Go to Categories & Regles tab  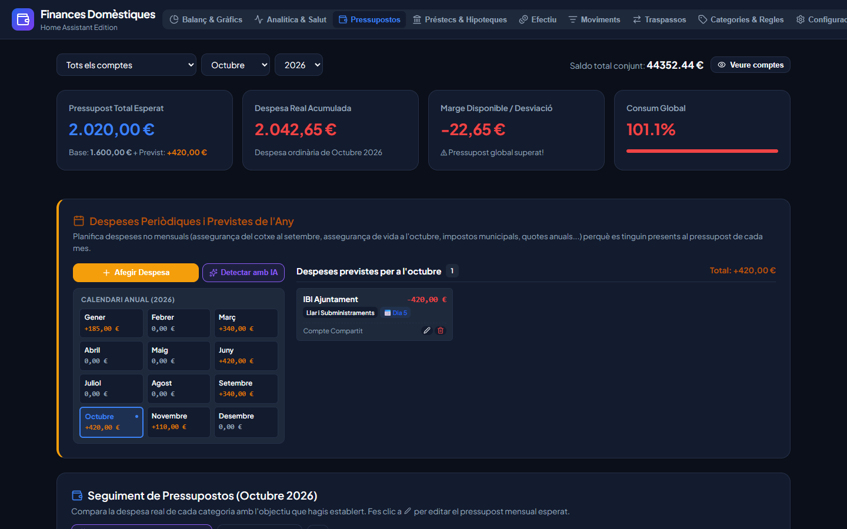coord(741,19)
